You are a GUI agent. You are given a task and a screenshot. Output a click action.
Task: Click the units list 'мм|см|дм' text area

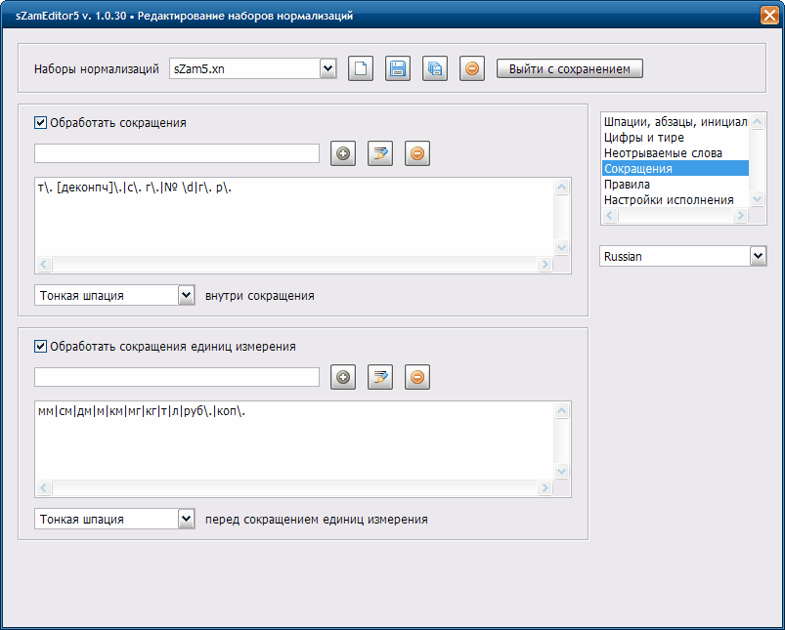pos(294,441)
